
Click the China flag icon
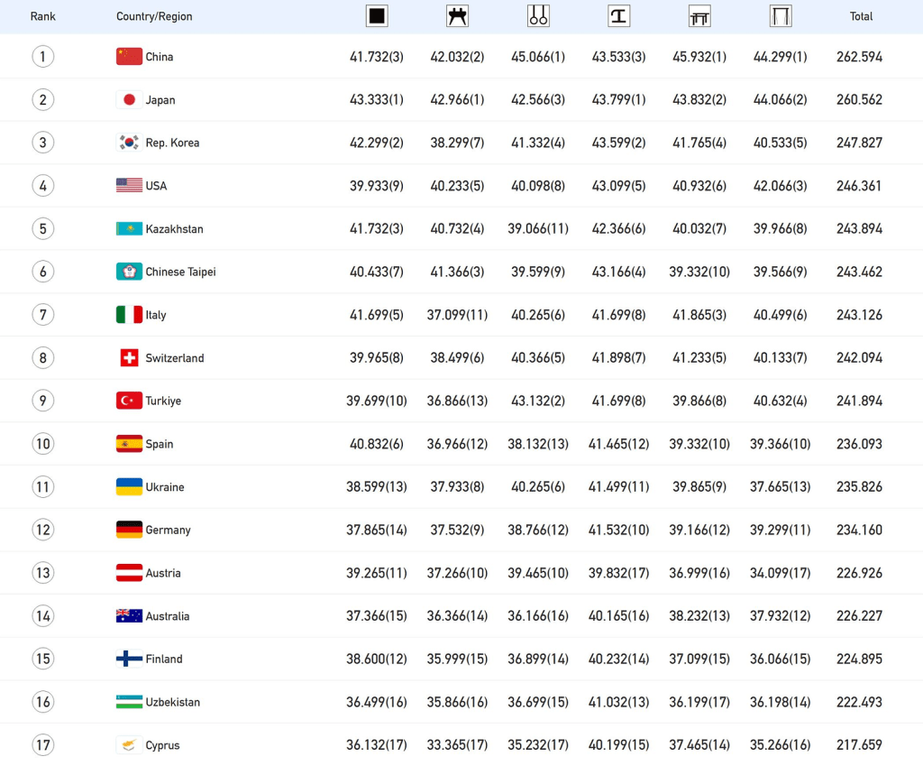(x=129, y=57)
